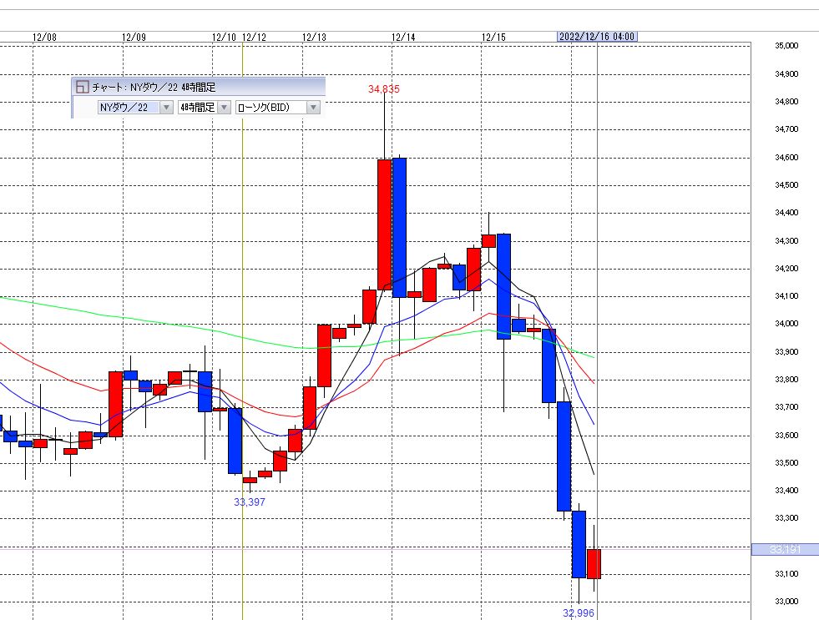Click the 12/15 date axis label
Screen dimensions: 819x620
click(x=493, y=37)
